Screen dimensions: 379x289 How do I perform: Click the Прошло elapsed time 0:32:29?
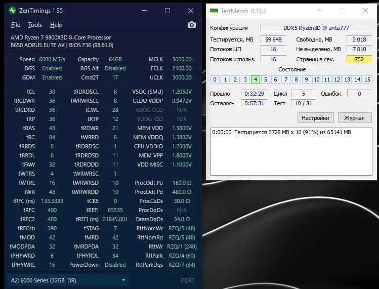click(255, 94)
